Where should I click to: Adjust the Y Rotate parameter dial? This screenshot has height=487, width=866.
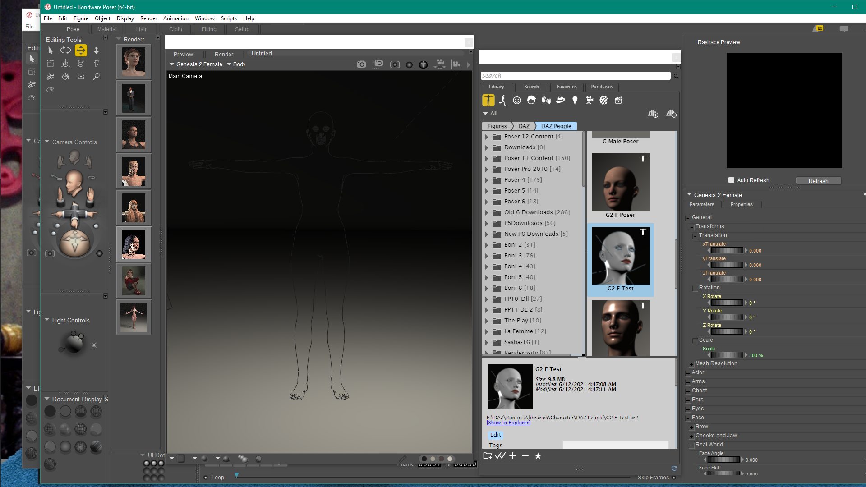727,317
